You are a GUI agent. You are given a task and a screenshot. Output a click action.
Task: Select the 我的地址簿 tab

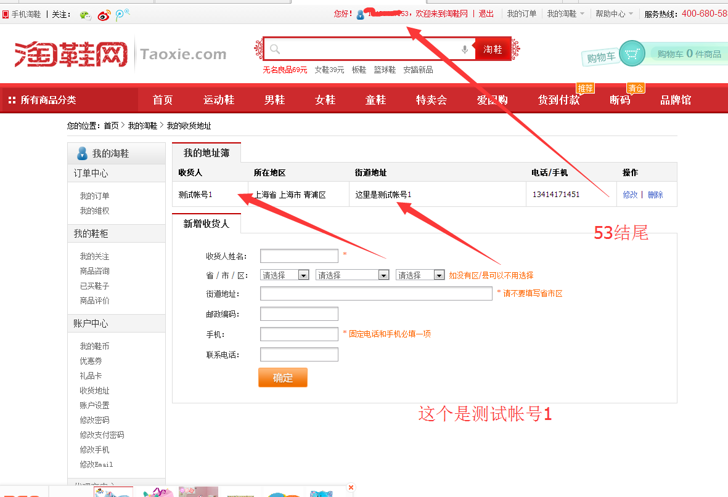206,153
